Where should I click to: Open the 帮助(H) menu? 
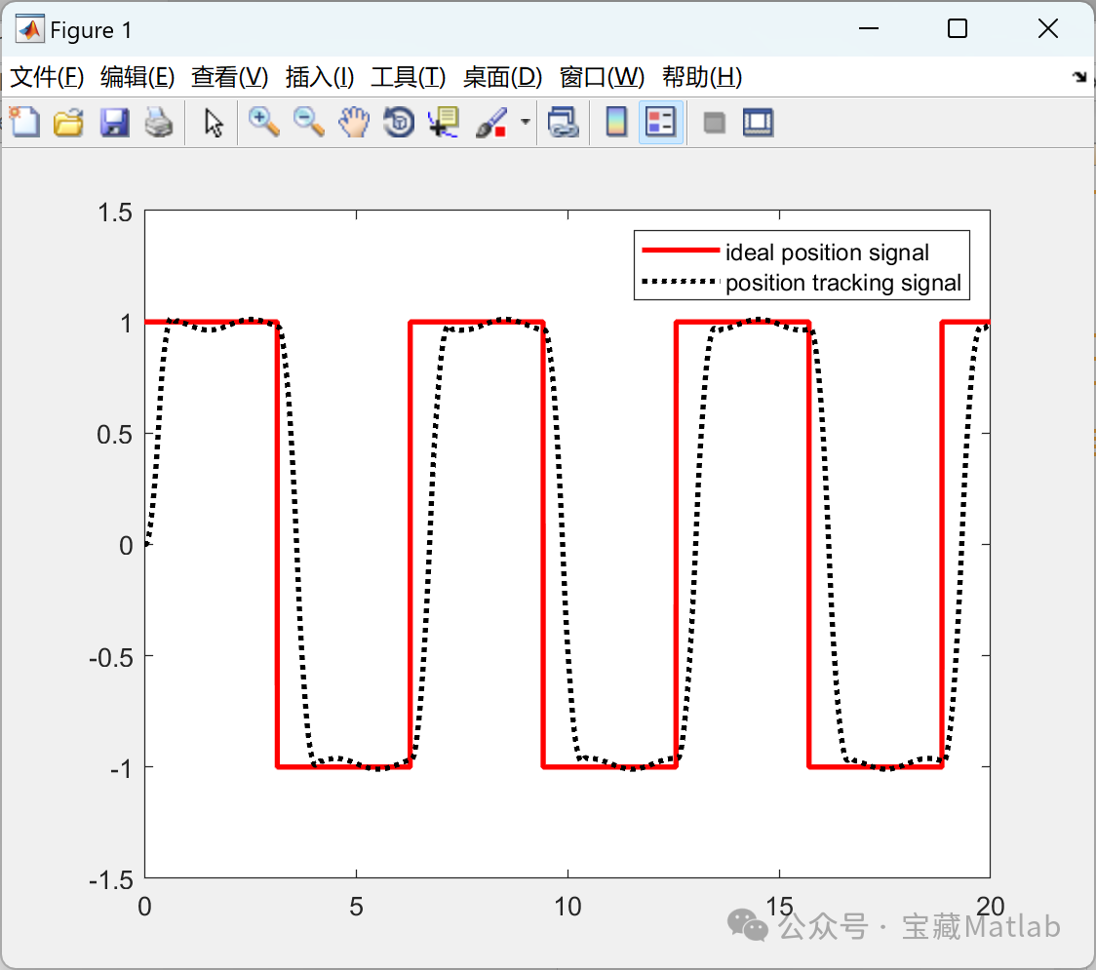tap(702, 77)
